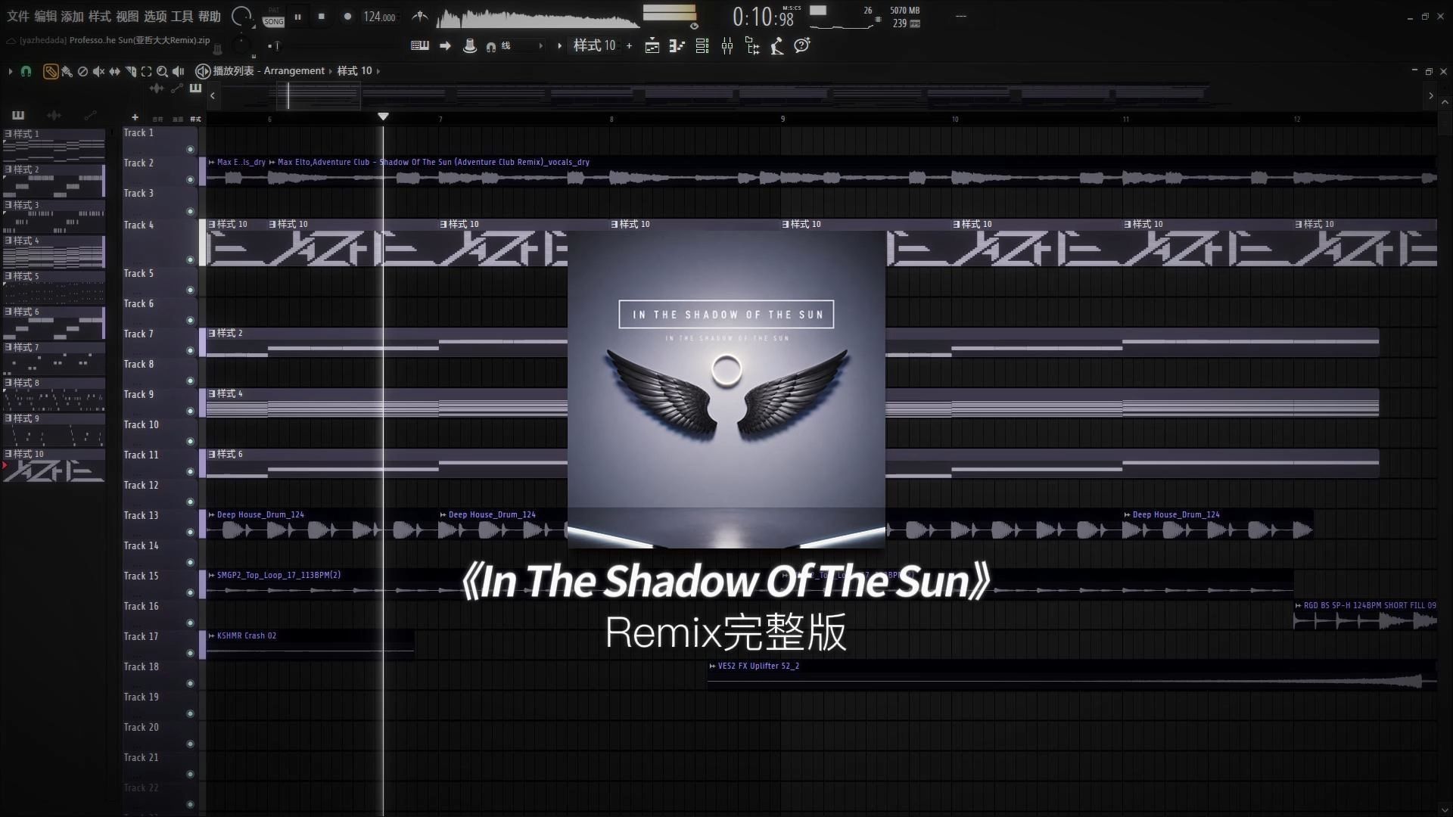This screenshot has width=1453, height=817.
Task: Expand arrow after 样式 10 breadcrumb
Action: pos(378,71)
